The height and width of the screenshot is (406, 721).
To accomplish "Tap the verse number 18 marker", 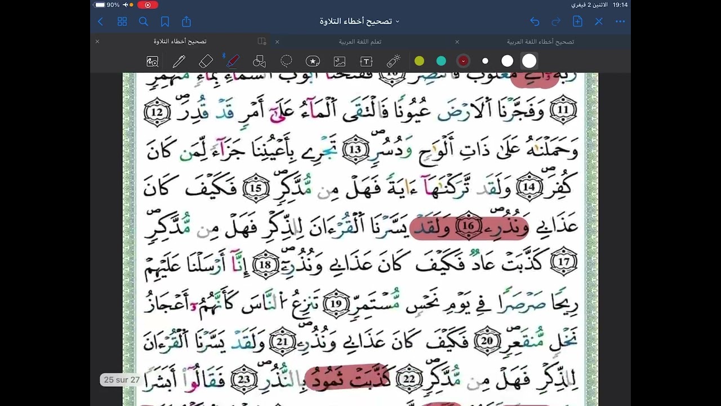I will tap(266, 264).
